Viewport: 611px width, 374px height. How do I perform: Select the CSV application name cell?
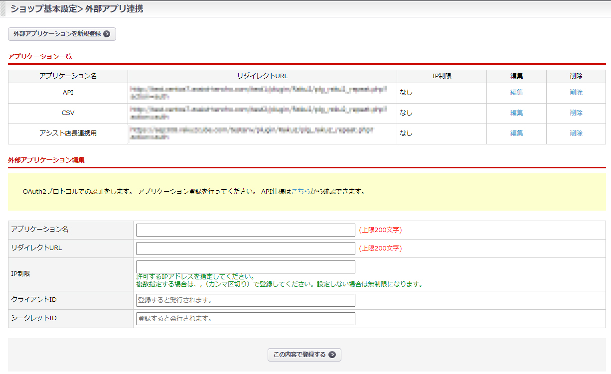[x=68, y=113]
